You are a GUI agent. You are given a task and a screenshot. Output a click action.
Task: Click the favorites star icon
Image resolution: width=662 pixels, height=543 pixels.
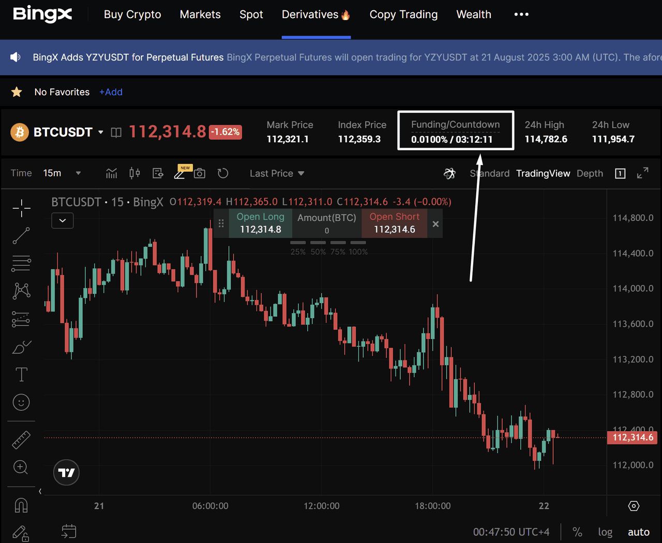coord(17,92)
